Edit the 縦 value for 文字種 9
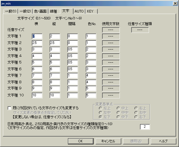The width and height of the screenshot is (179, 147). [55, 88]
